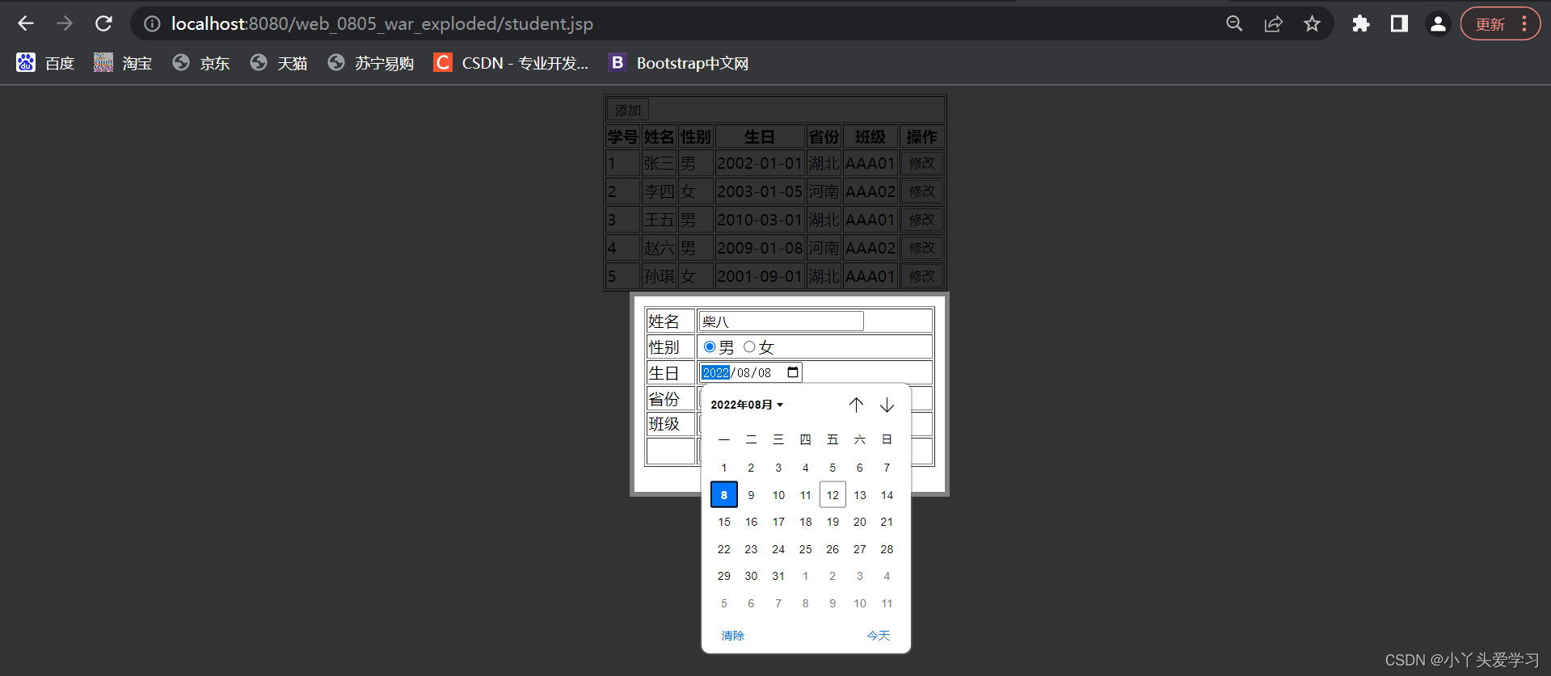The width and height of the screenshot is (1551, 676).
Task: Open the extensions puzzle icon
Action: point(1361,23)
